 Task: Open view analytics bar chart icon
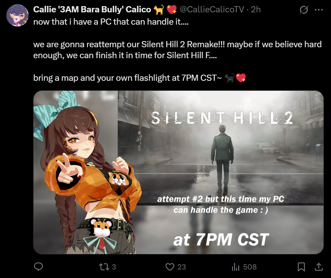[235, 267]
